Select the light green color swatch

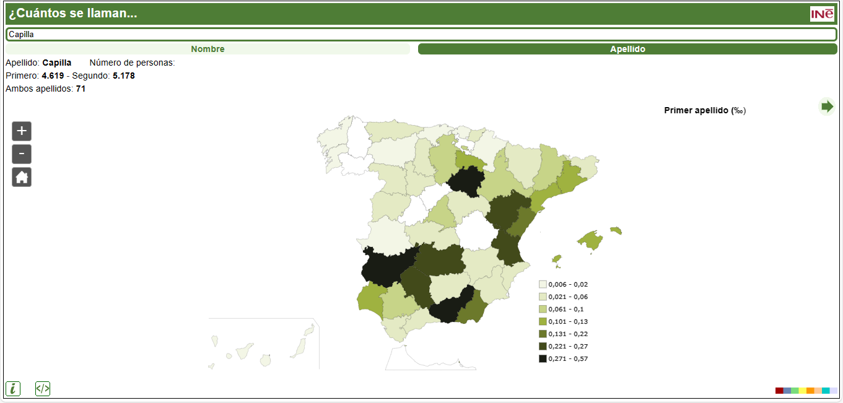click(x=795, y=391)
